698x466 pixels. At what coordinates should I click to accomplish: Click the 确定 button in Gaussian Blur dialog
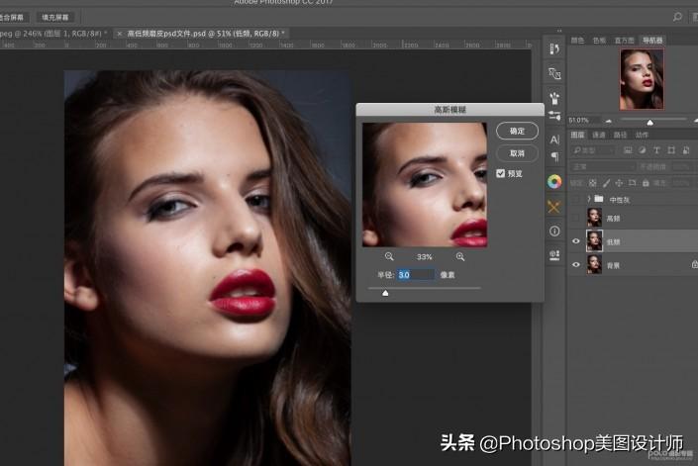click(517, 131)
